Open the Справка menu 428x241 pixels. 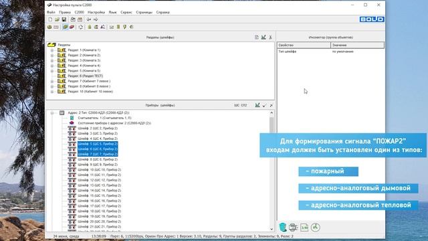[x=163, y=12]
